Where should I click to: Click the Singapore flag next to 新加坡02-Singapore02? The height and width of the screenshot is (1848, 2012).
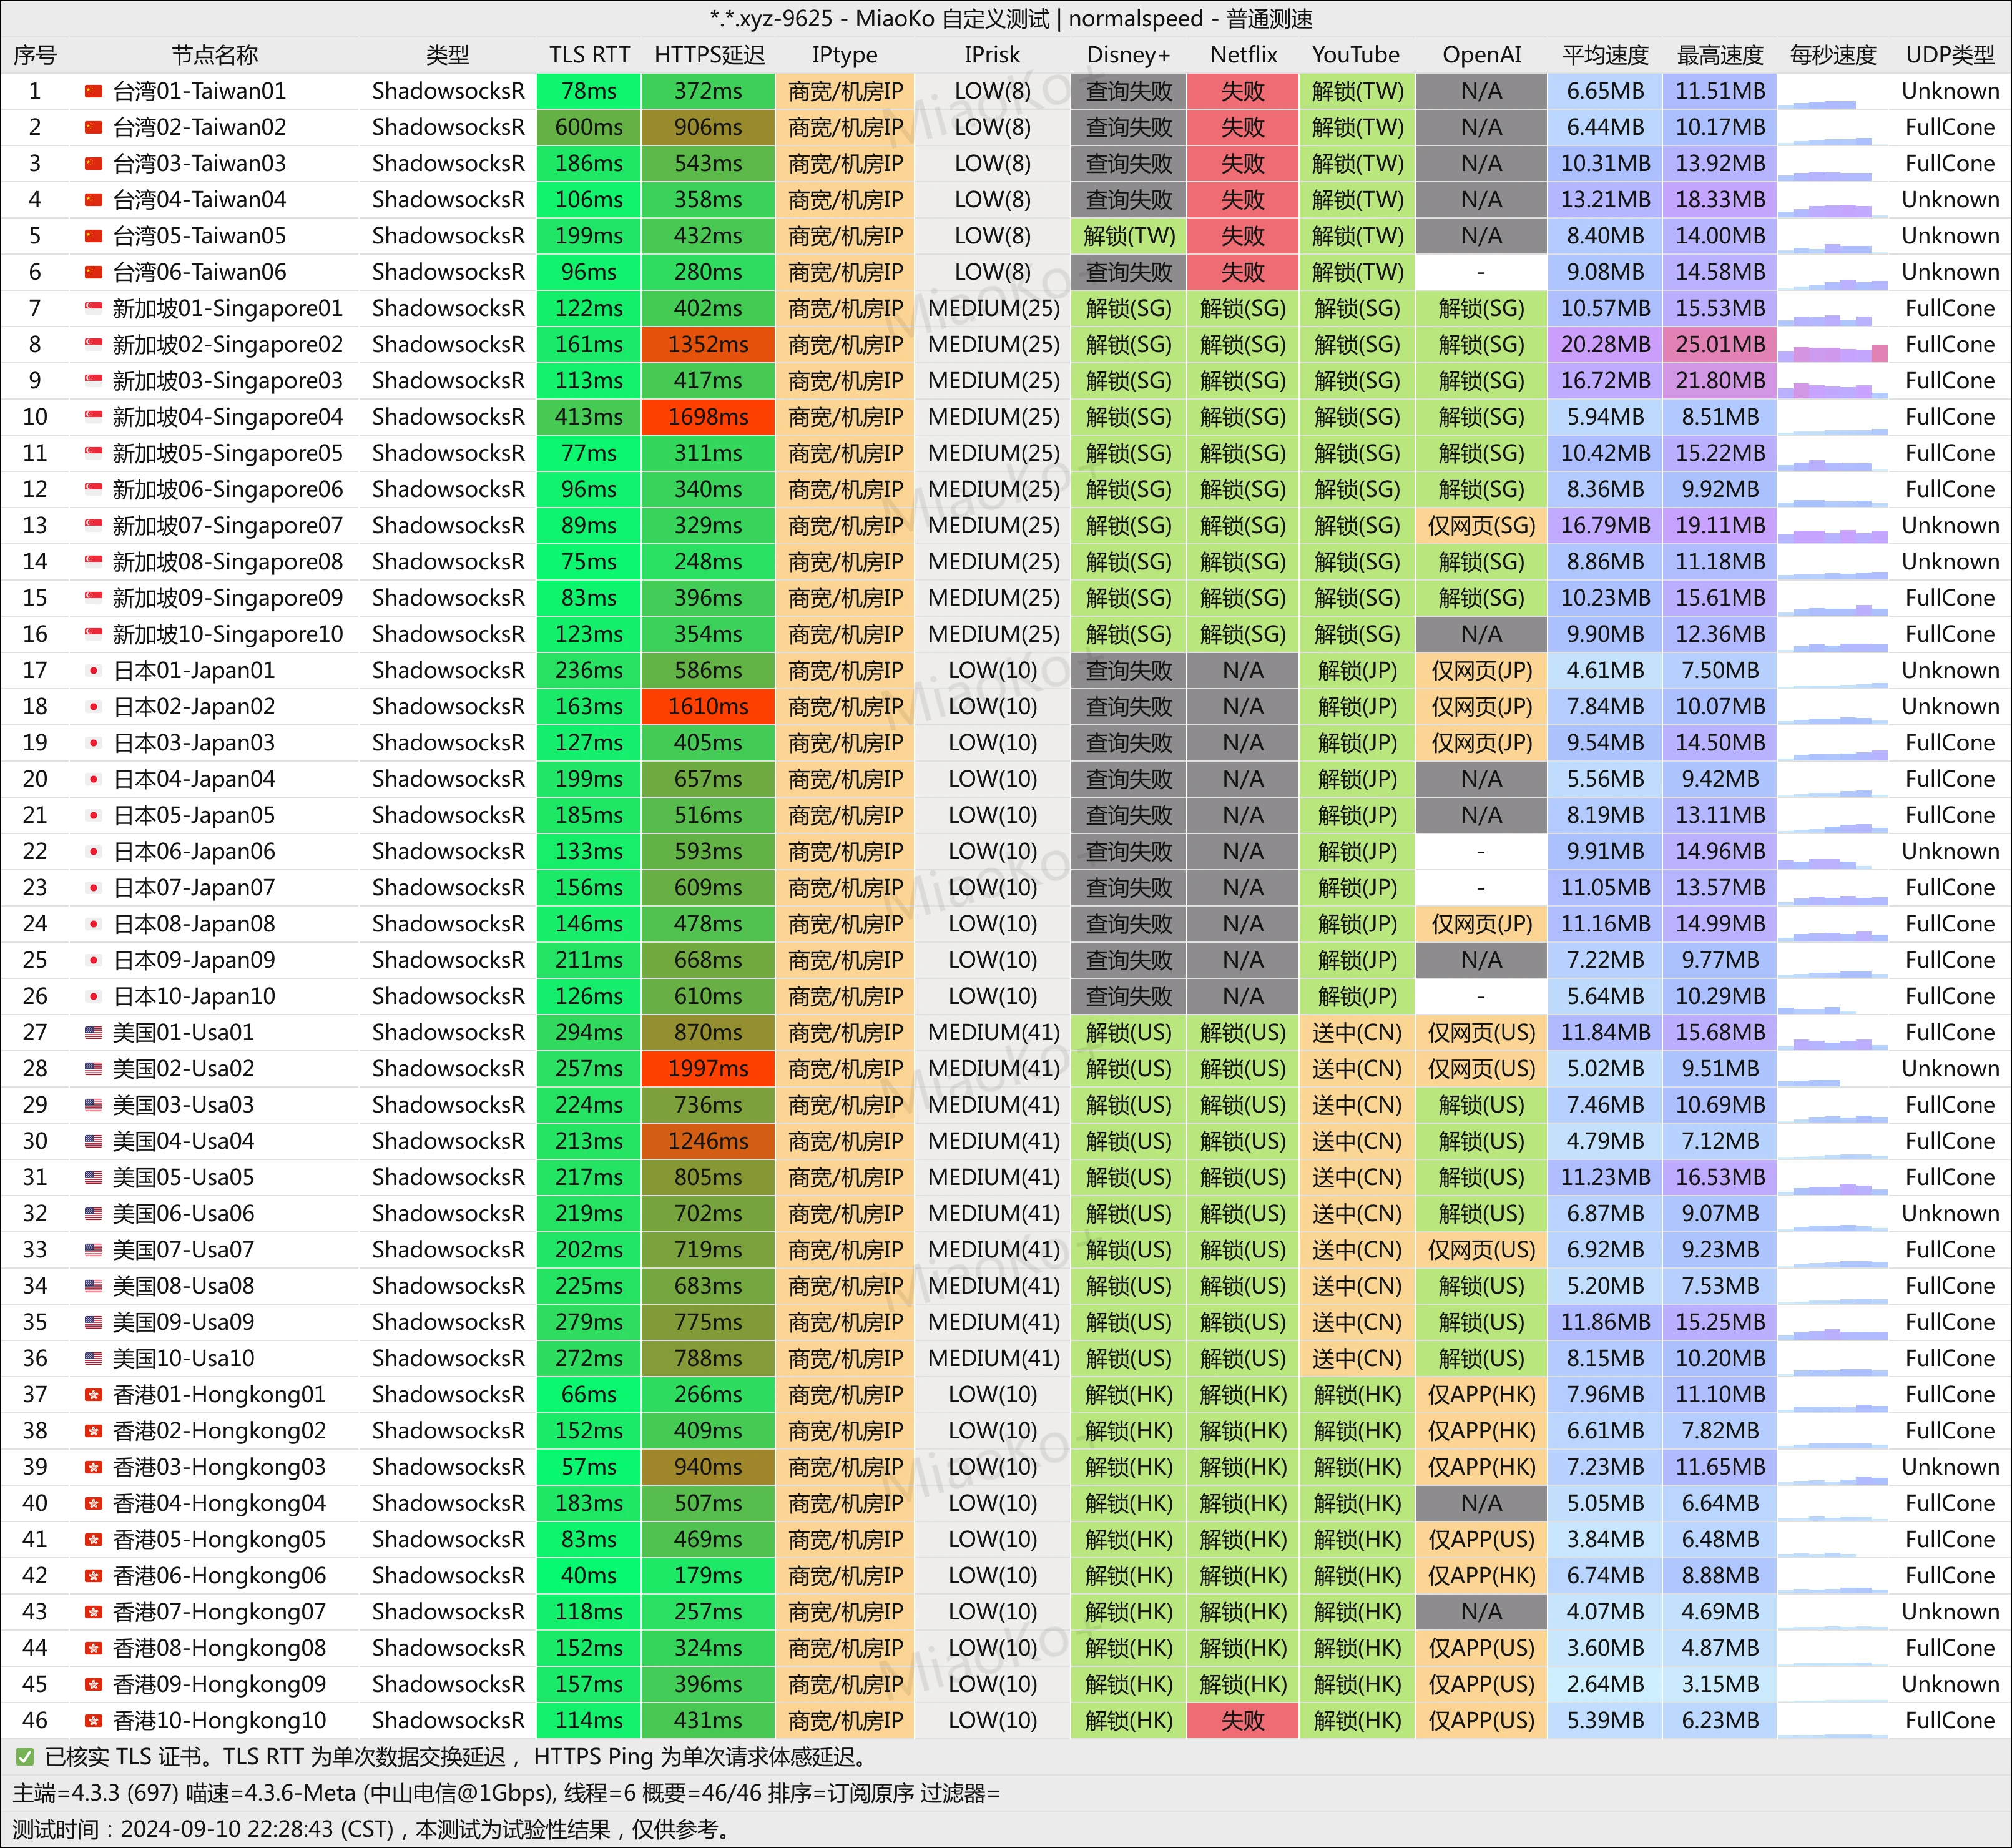point(94,345)
